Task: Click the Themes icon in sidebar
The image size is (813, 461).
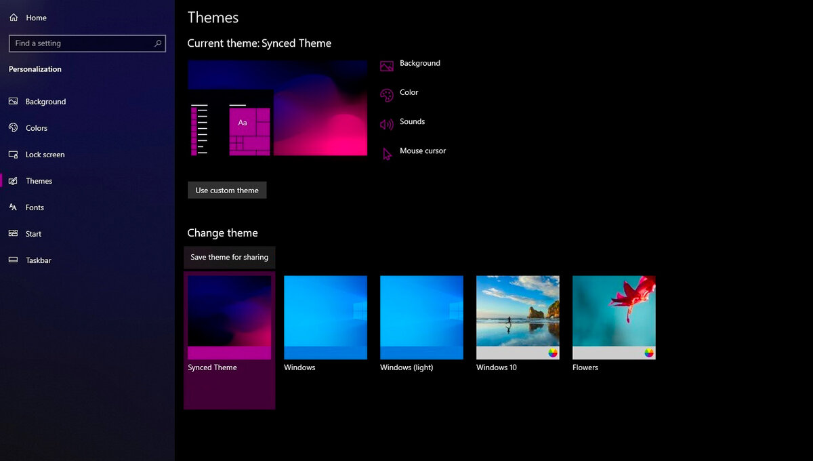Action: coord(13,181)
